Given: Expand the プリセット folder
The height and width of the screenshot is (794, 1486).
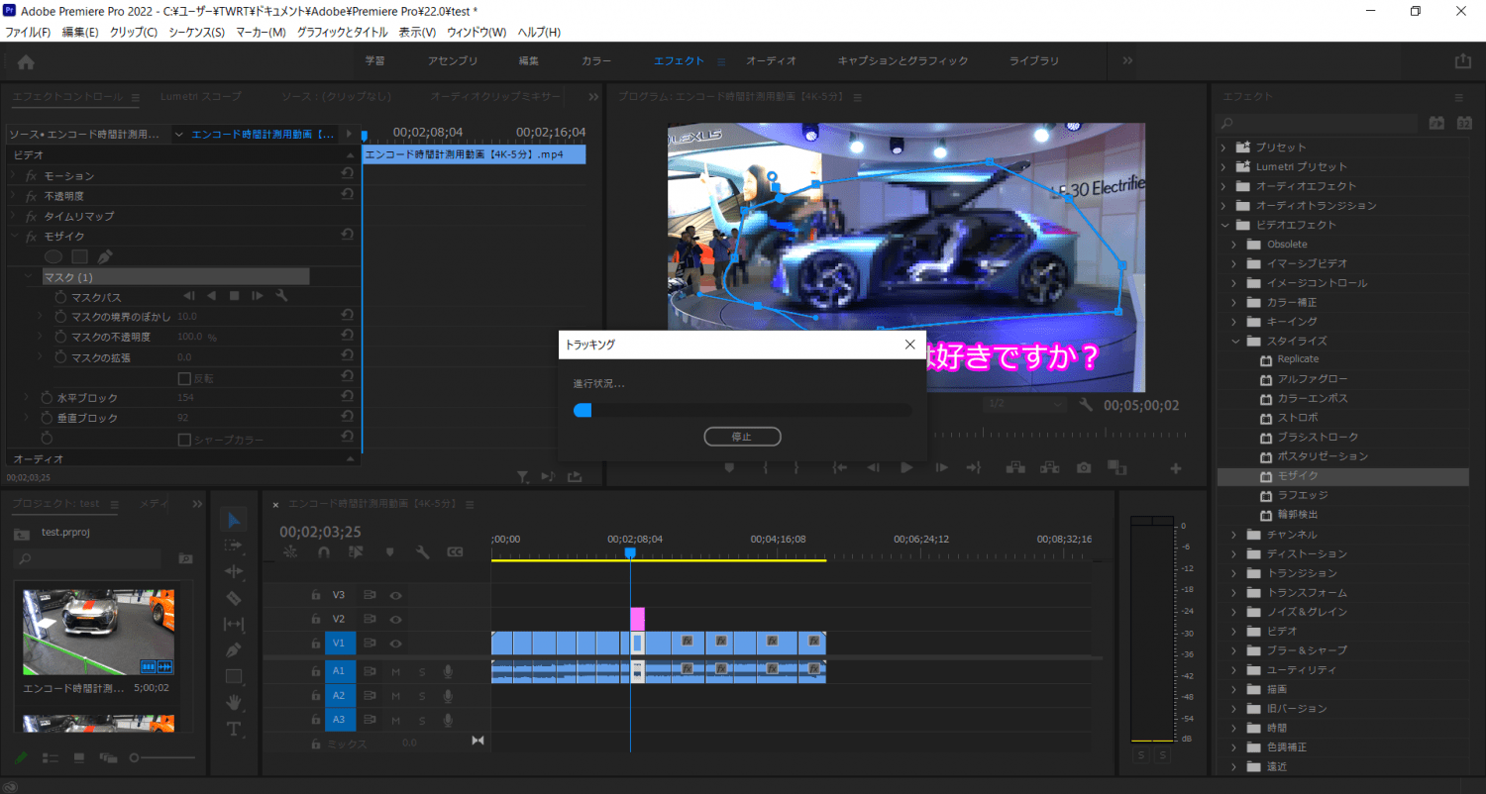Looking at the screenshot, I should coord(1223,147).
